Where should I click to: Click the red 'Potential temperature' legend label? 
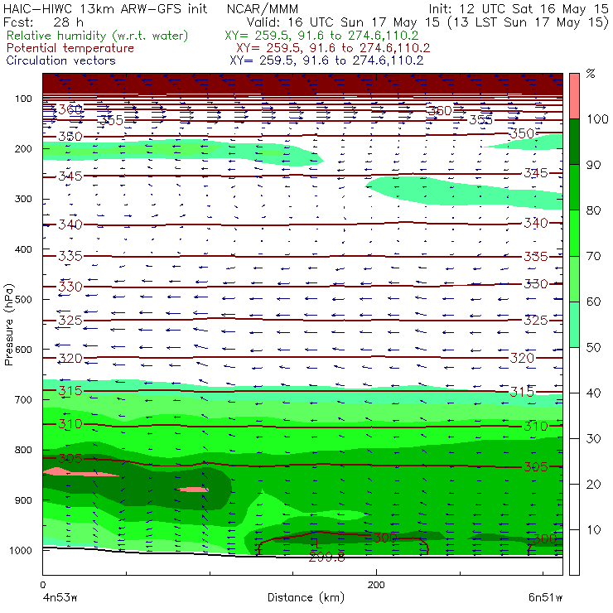pyautogui.click(x=70, y=48)
